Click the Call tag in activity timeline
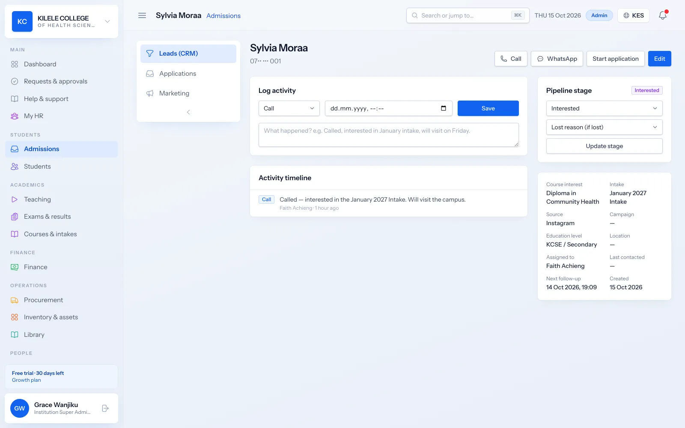This screenshot has height=428, width=685. point(266,199)
